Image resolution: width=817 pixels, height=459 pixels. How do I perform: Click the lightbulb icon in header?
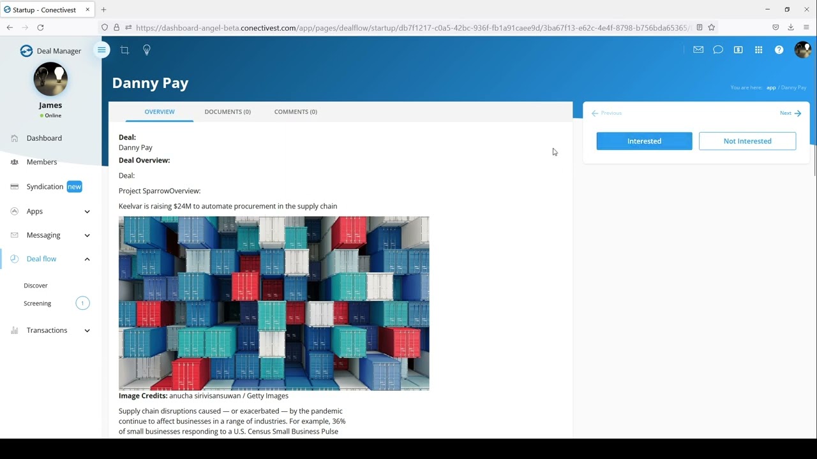pos(146,50)
